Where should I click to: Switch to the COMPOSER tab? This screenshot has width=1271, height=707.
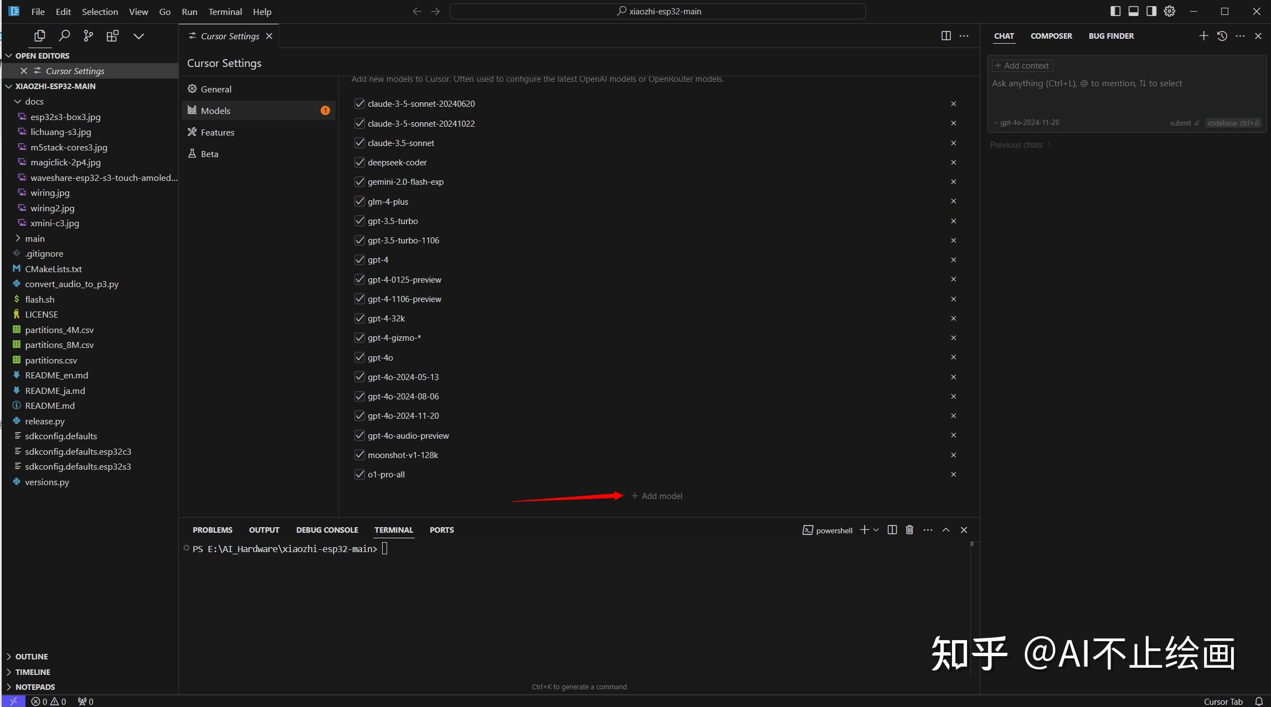pyautogui.click(x=1051, y=35)
